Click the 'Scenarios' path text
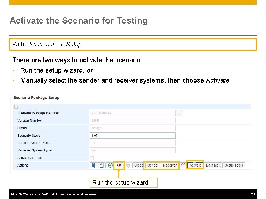Viewport: 266px width, 199px height. click(x=42, y=44)
